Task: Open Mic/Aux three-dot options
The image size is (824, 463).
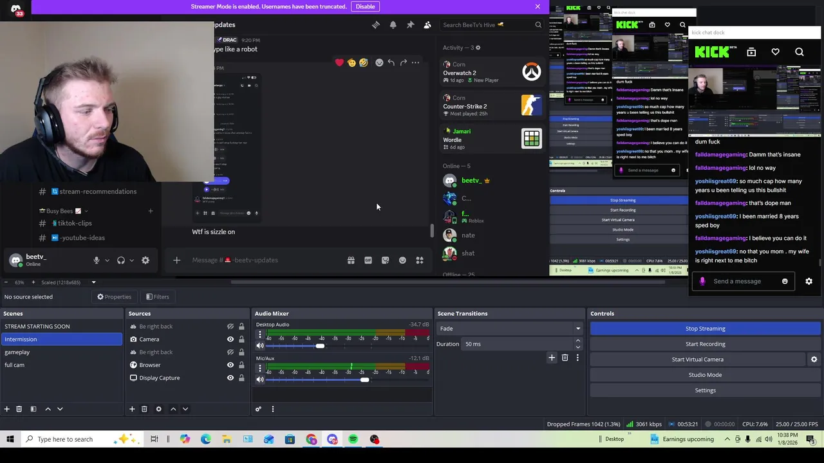Action: click(x=260, y=368)
